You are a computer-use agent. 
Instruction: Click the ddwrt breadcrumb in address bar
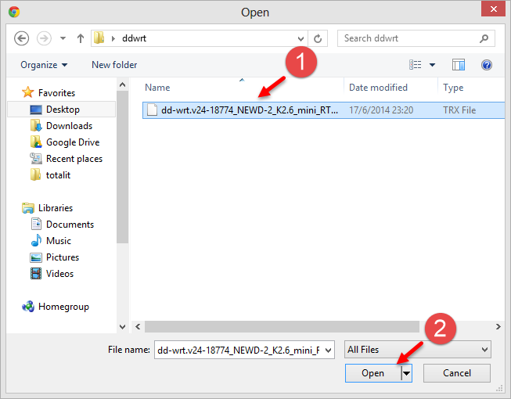(134, 38)
